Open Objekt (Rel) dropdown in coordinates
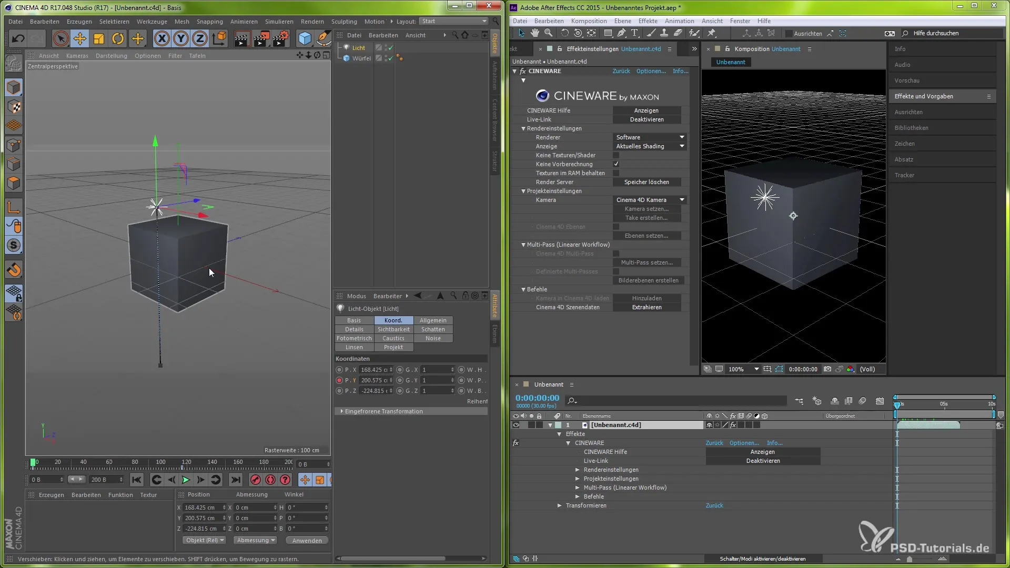 pyautogui.click(x=205, y=540)
